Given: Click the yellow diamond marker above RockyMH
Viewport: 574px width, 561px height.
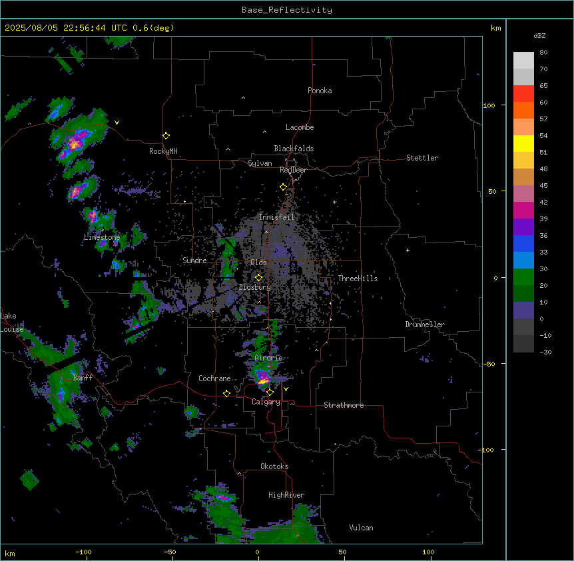Looking at the screenshot, I should [x=166, y=136].
